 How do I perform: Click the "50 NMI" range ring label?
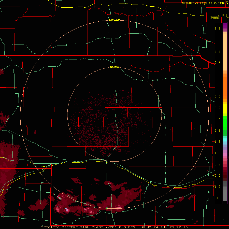click(114, 67)
